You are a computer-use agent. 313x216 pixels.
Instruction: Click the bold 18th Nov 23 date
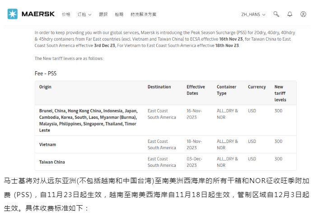(227, 46)
